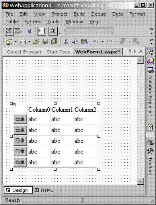
Task: Open the Add New Item dropdown arrow
Action: (x=29, y=41)
